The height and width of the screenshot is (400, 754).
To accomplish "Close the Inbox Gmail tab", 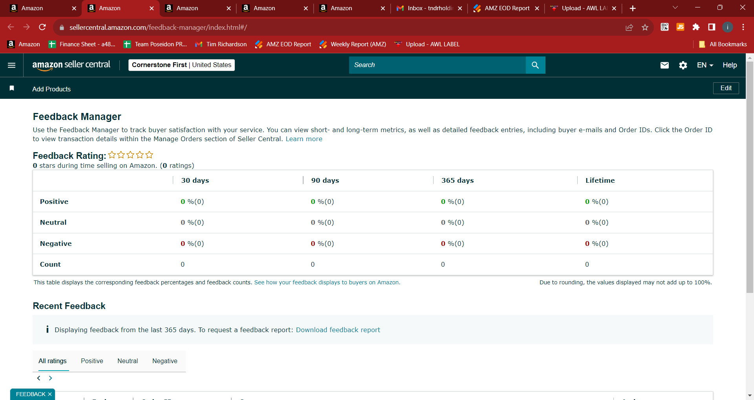I will pos(460,8).
